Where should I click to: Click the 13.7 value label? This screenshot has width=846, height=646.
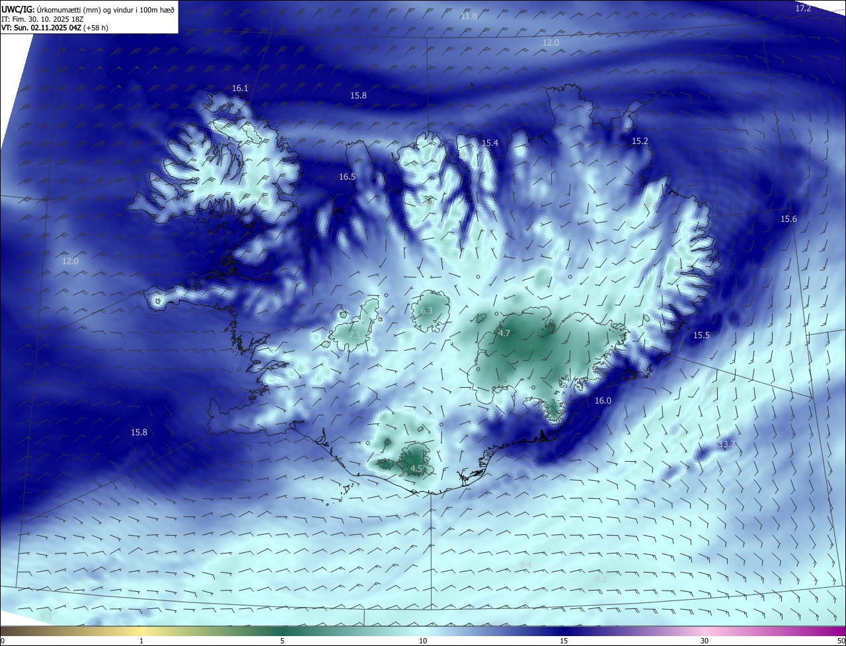[726, 445]
